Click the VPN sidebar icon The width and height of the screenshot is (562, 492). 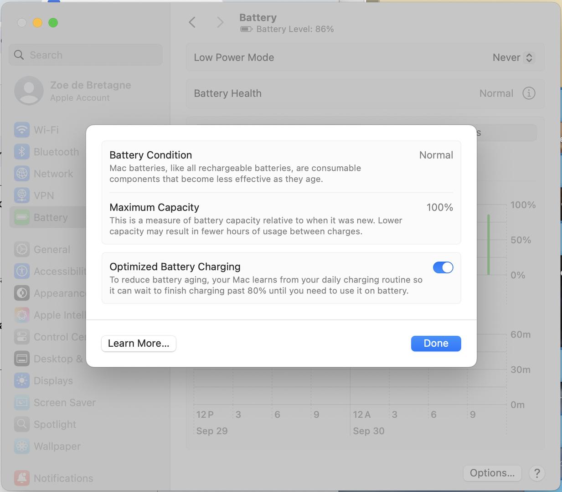pyautogui.click(x=21, y=195)
